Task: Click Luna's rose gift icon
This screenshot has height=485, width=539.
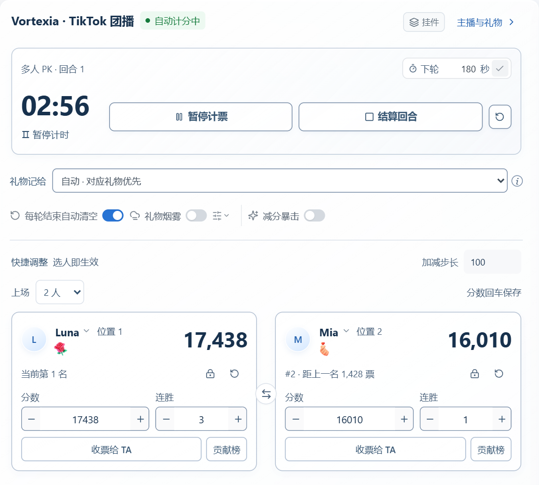Action: pyautogui.click(x=61, y=348)
